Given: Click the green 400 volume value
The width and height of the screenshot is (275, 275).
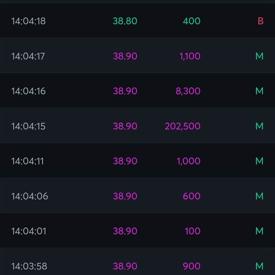Looking at the screenshot, I should coord(192,21).
